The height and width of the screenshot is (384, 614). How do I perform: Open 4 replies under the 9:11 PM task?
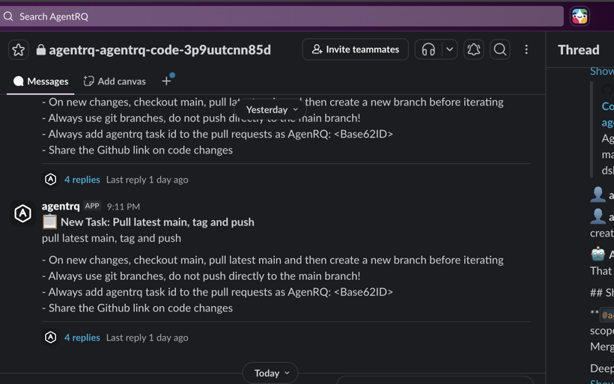point(82,338)
